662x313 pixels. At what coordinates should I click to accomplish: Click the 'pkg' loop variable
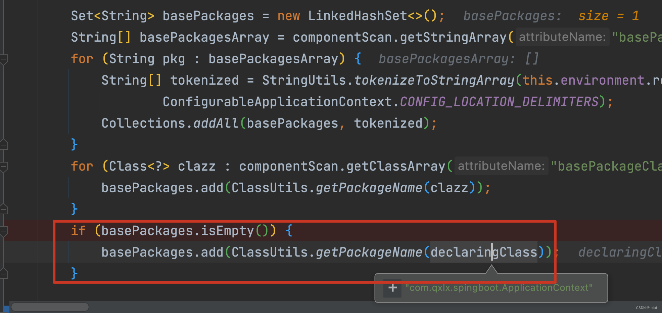pos(174,59)
